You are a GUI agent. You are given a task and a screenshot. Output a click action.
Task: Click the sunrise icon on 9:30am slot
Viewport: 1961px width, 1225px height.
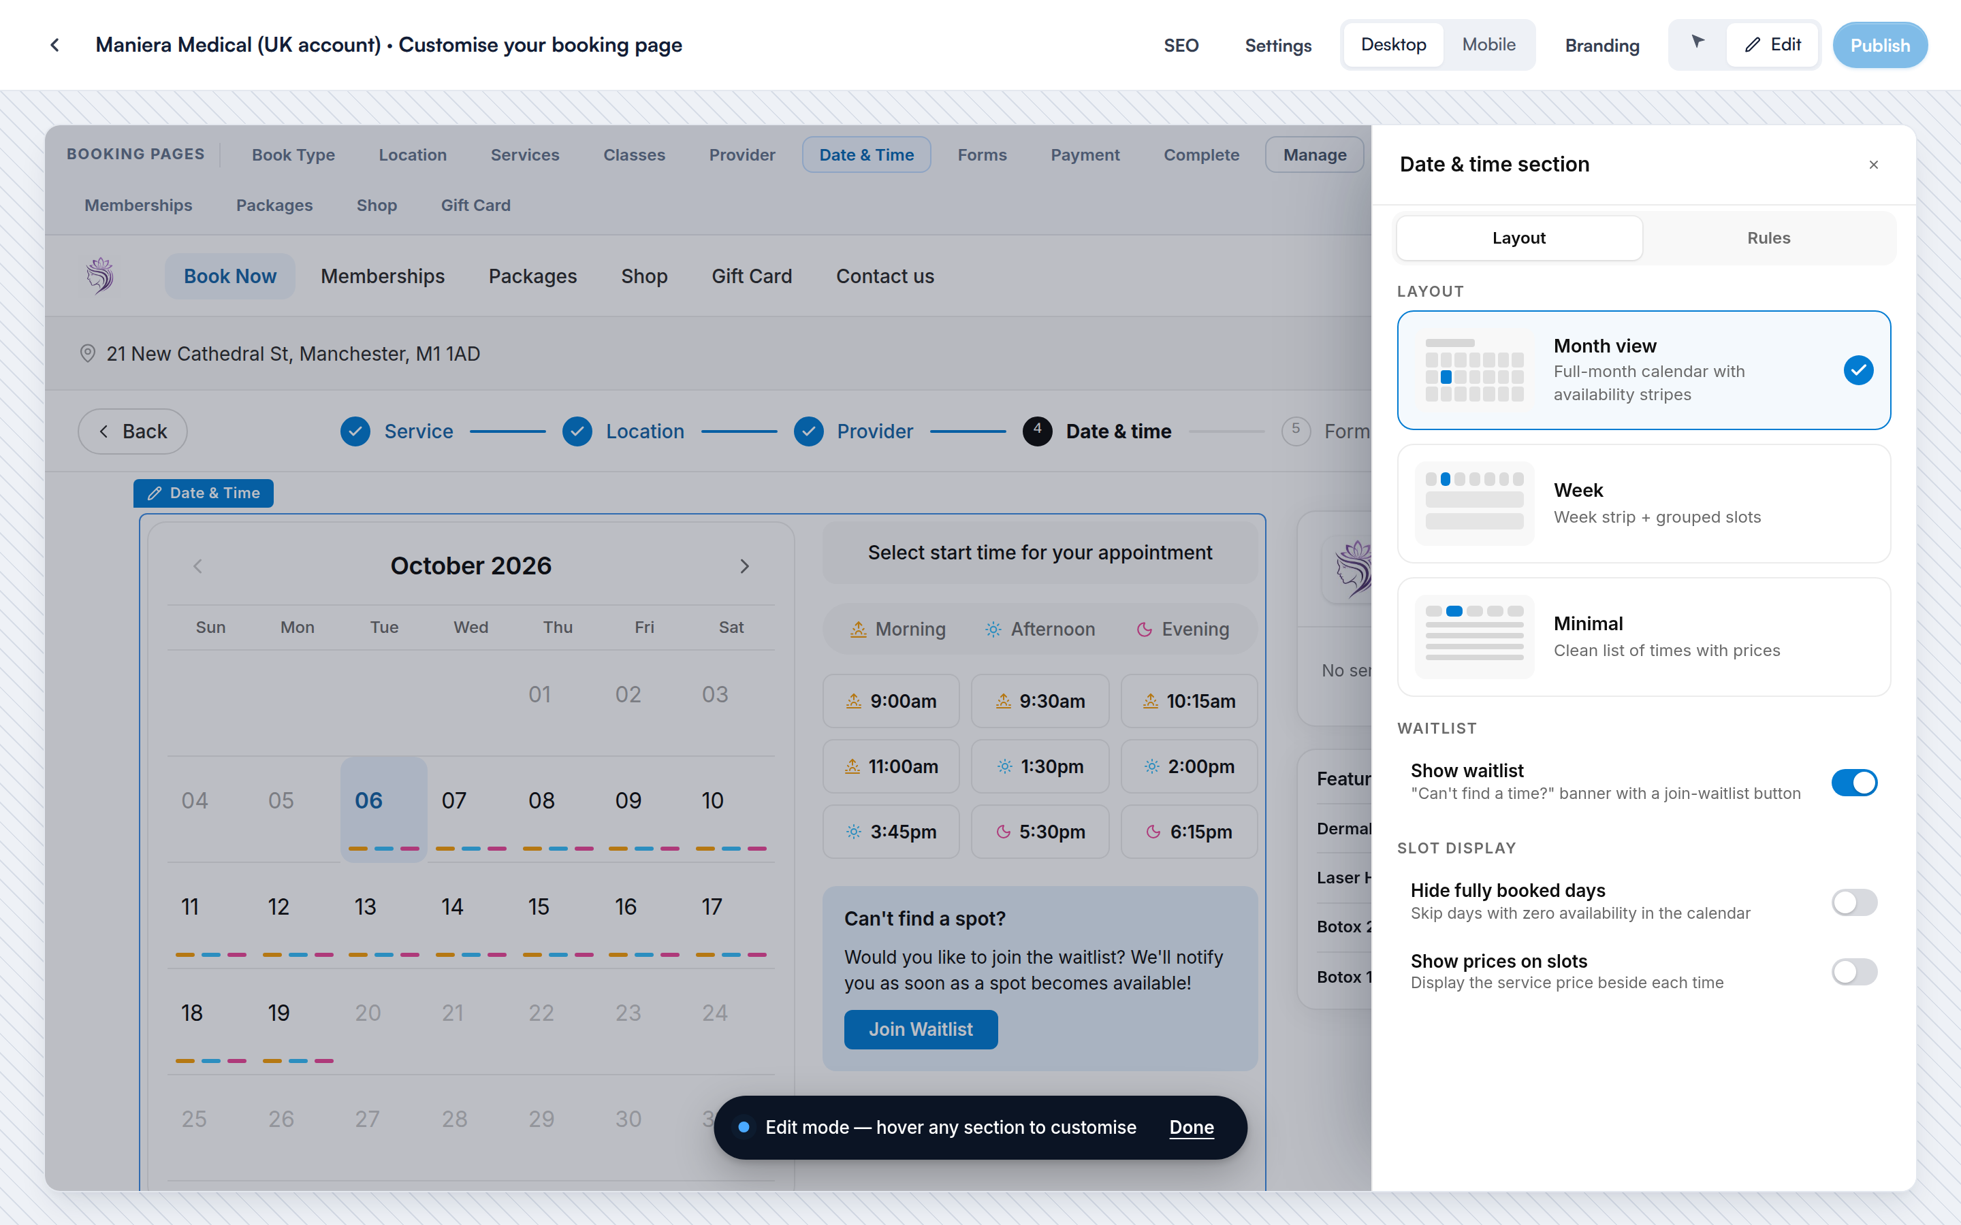click(x=1003, y=701)
